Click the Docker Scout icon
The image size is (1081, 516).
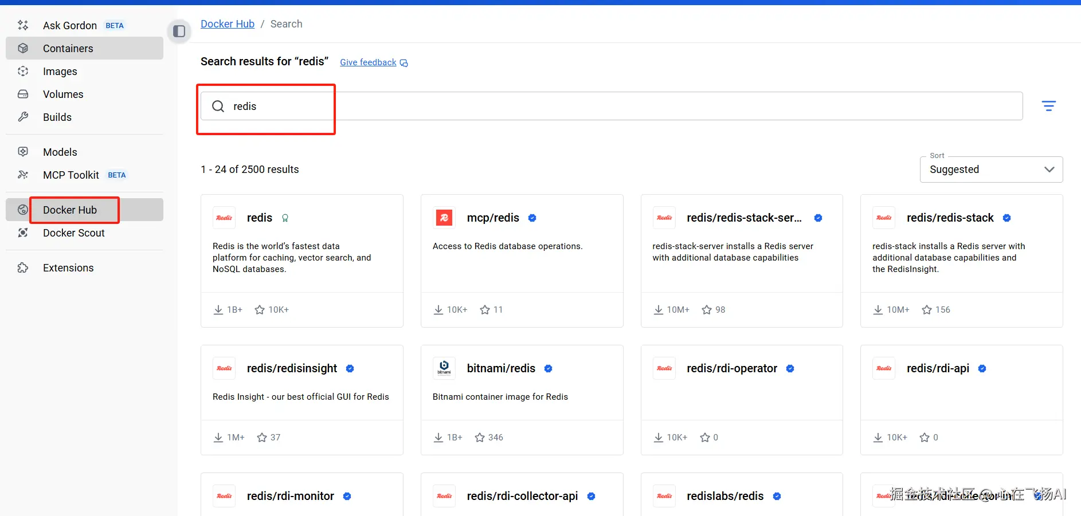tap(23, 233)
